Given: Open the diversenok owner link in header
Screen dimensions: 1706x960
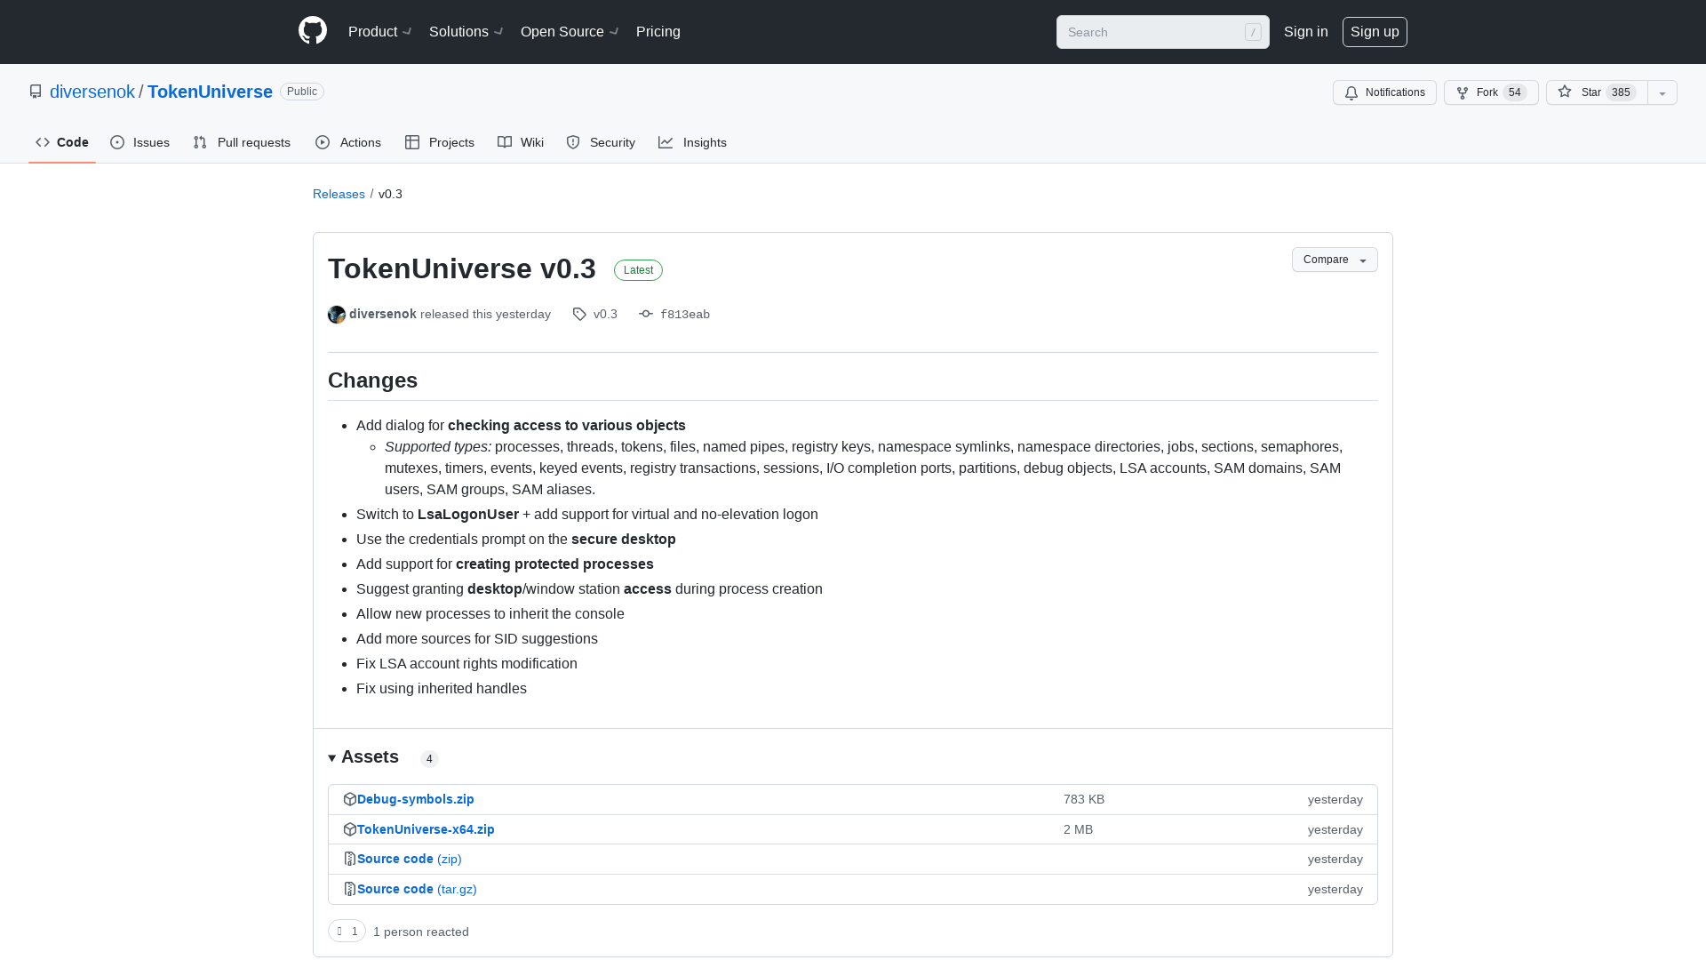Looking at the screenshot, I should tap(92, 92).
